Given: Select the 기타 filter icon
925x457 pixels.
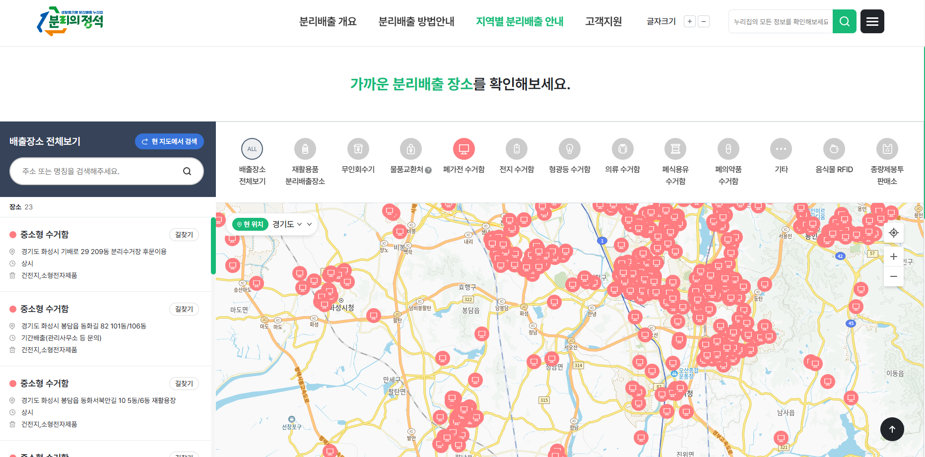Looking at the screenshot, I should pyautogui.click(x=781, y=149).
